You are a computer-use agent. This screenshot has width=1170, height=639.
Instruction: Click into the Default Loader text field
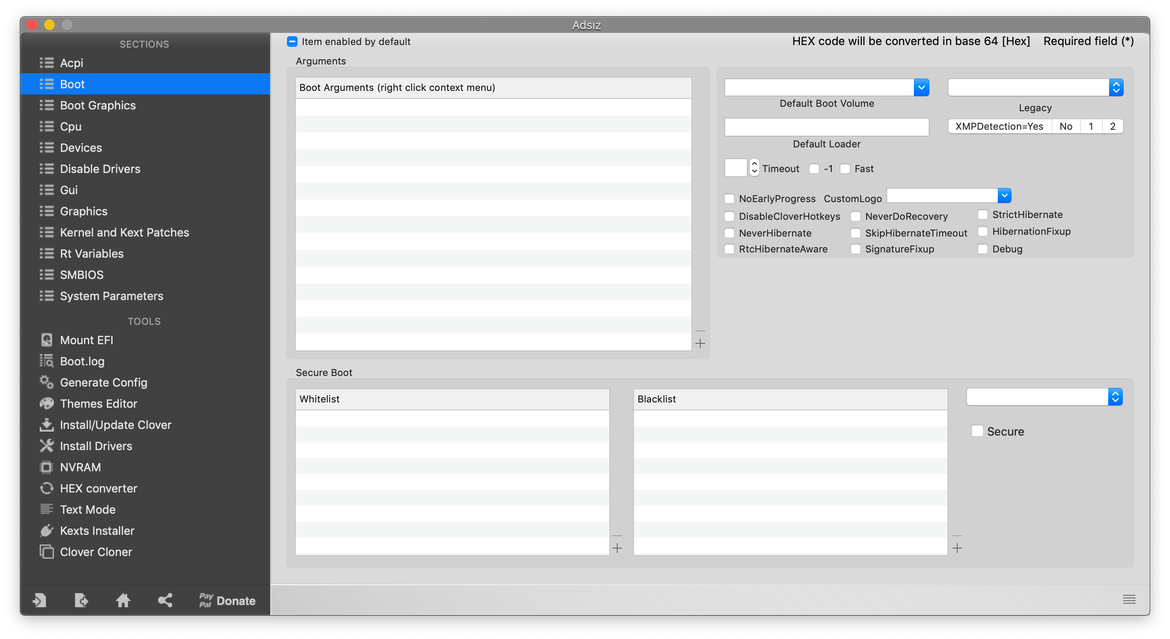click(826, 127)
